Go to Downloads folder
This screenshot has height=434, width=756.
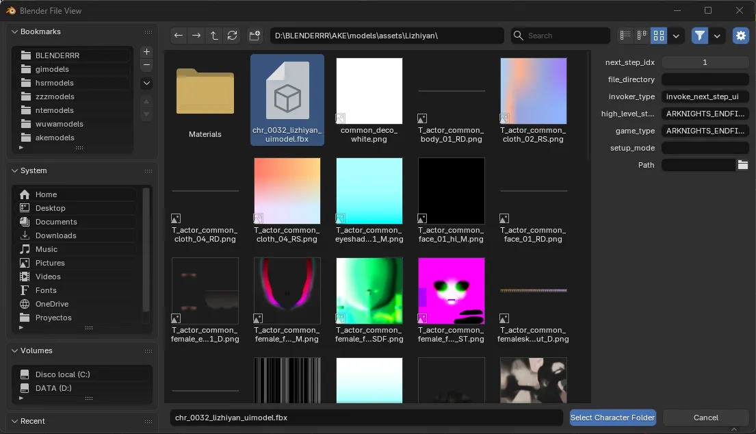tap(77, 235)
